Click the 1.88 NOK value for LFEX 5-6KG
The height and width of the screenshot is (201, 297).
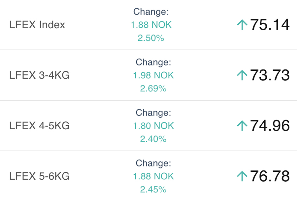(x=153, y=176)
